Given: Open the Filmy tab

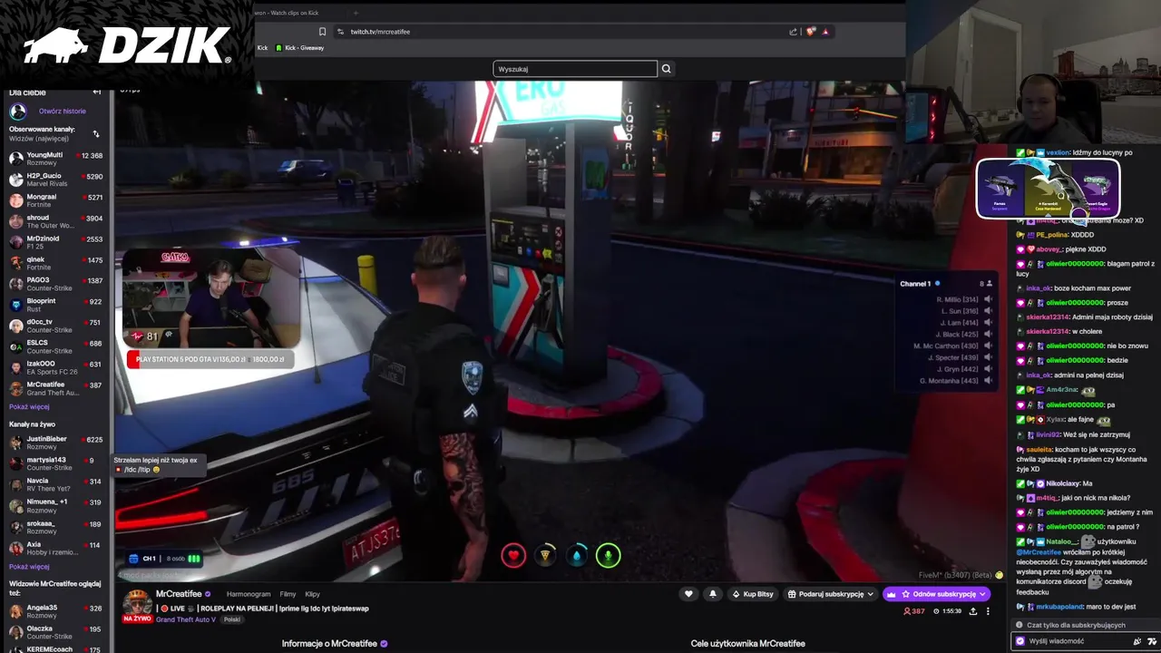Looking at the screenshot, I should [288, 594].
